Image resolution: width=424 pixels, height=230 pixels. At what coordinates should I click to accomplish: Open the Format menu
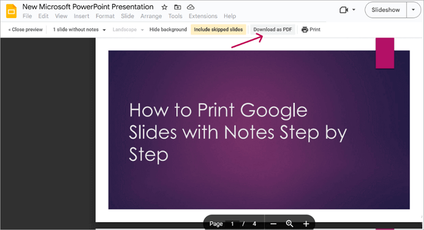point(105,16)
